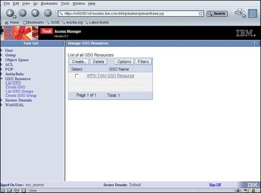Expand the User task list node
261x193 pixels.
point(1,50)
